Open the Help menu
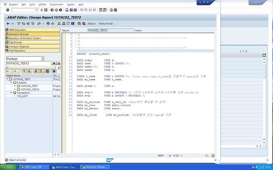The height and width of the screenshot is (170, 273). pos(81,5)
